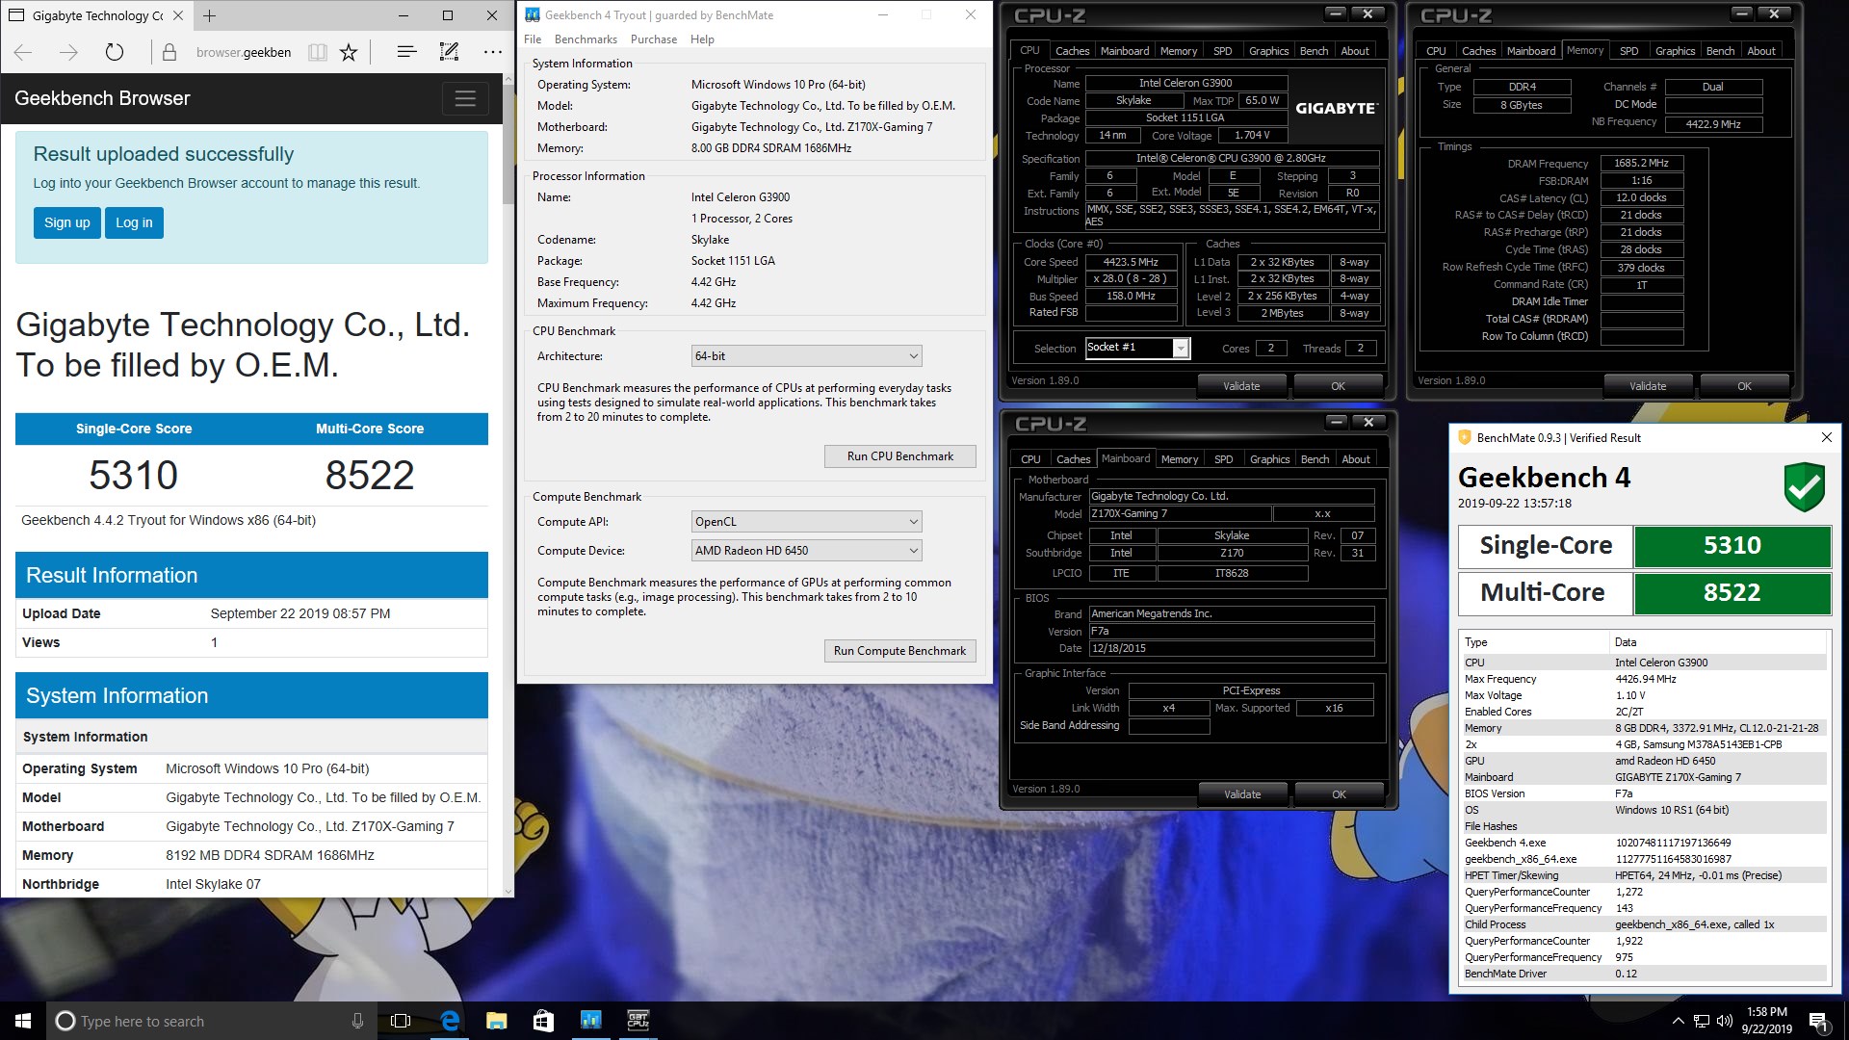Screen dimensions: 1849x1040
Task: Open the Benchmarks menu in Geekbench 4
Action: click(x=586, y=39)
